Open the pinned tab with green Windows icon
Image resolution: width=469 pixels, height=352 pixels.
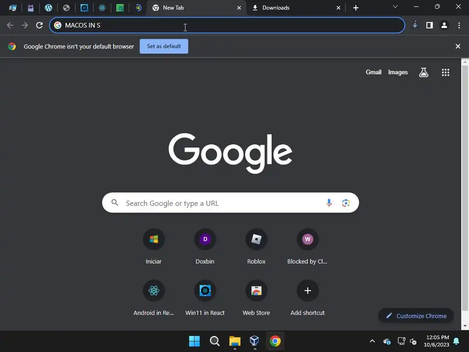click(x=120, y=8)
